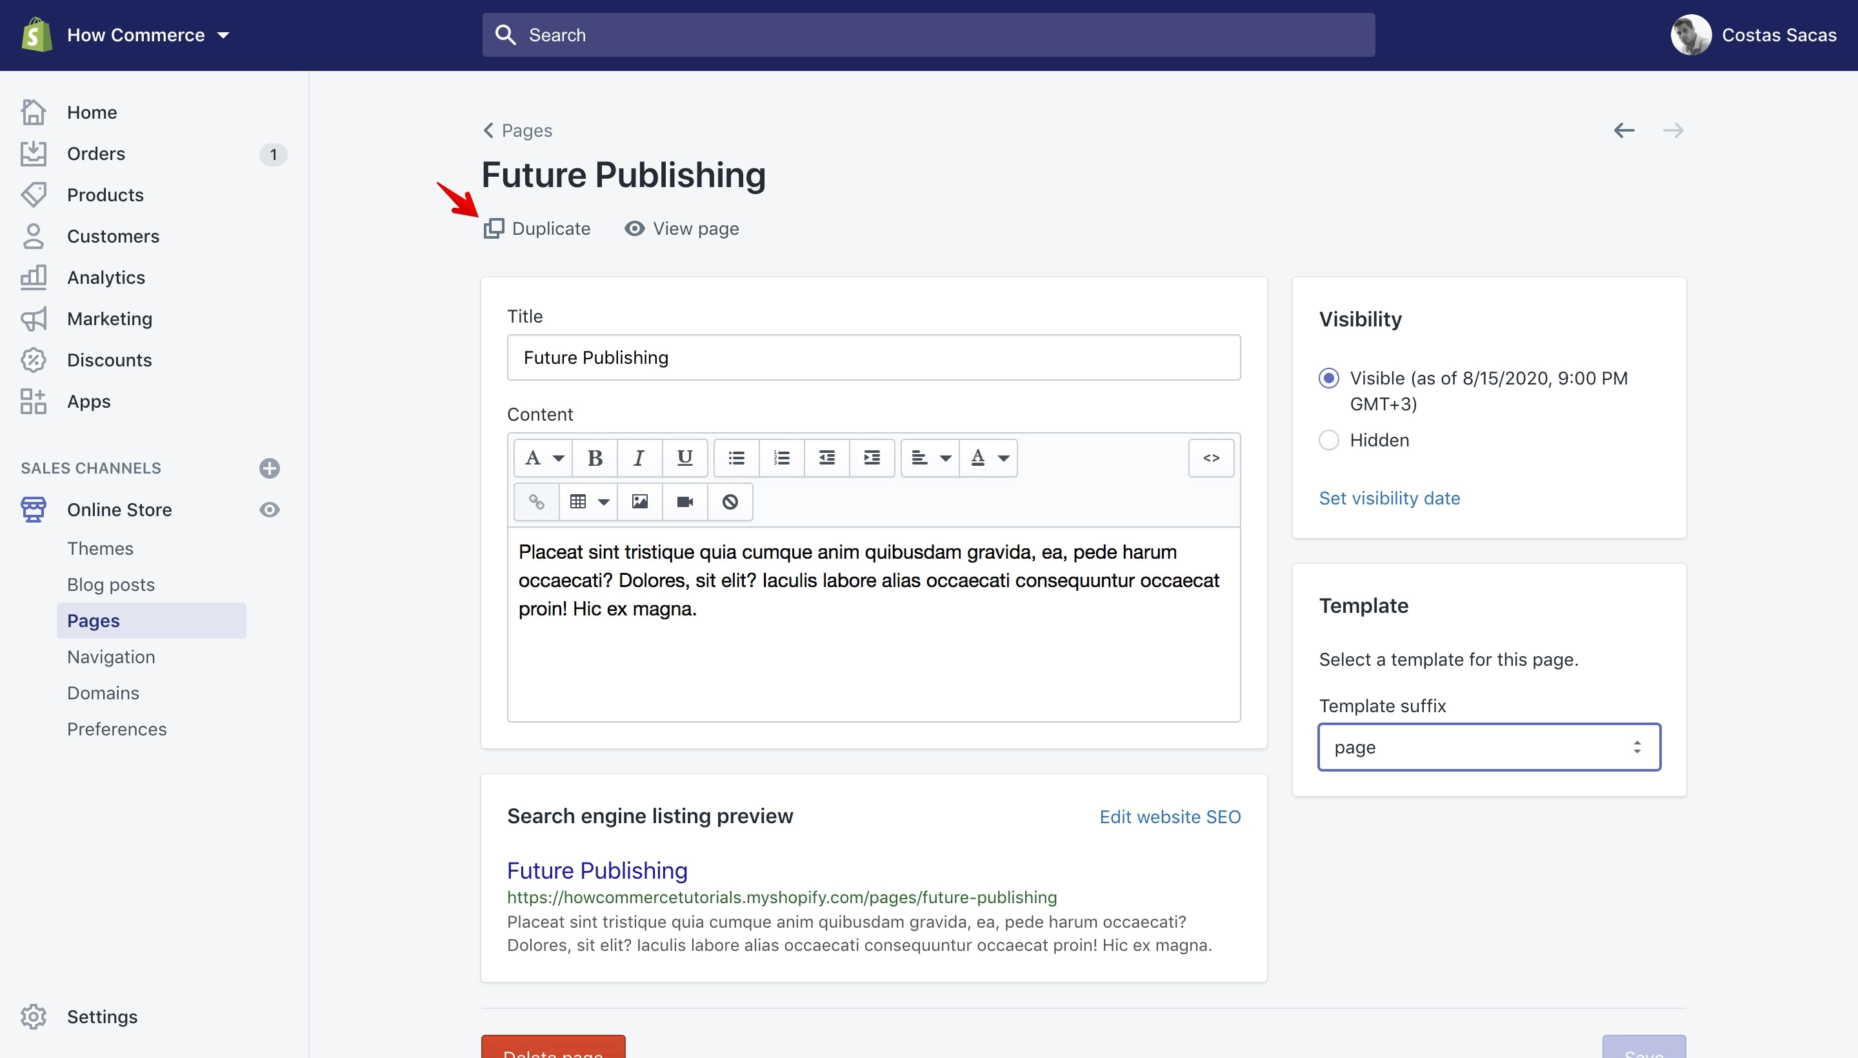The width and height of the screenshot is (1858, 1058).
Task: Click the Delete page button
Action: 553,1046
